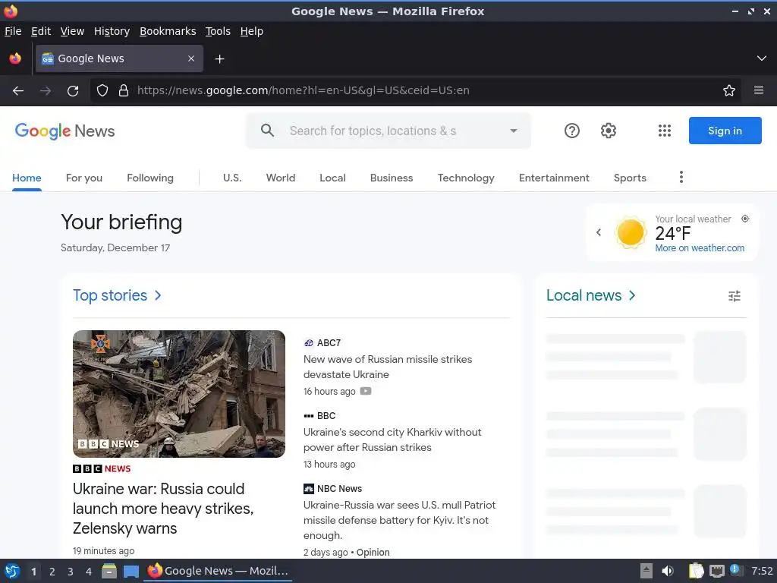Open the Google apps grid
777x583 pixels.
coord(665,131)
